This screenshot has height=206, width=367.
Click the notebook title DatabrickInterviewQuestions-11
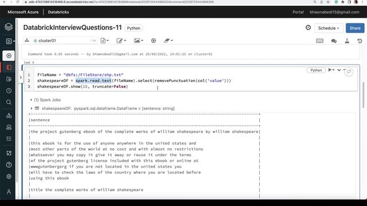click(x=73, y=27)
